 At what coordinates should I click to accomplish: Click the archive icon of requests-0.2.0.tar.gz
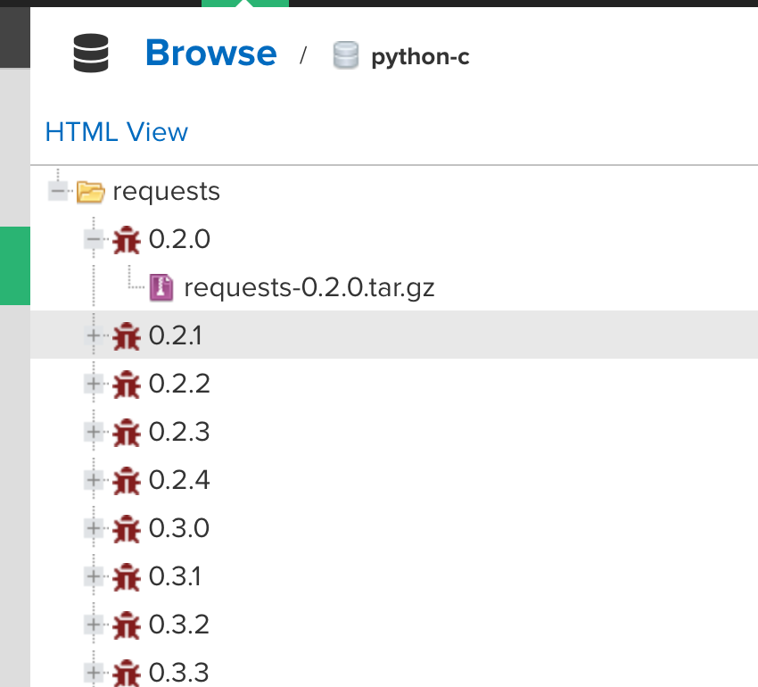161,288
